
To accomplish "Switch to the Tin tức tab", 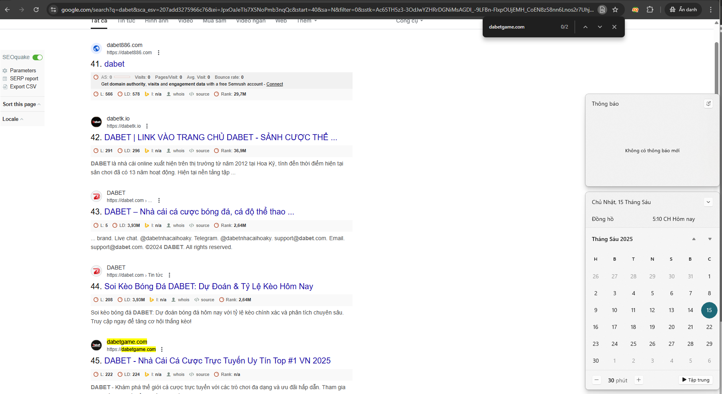I will pyautogui.click(x=126, y=21).
